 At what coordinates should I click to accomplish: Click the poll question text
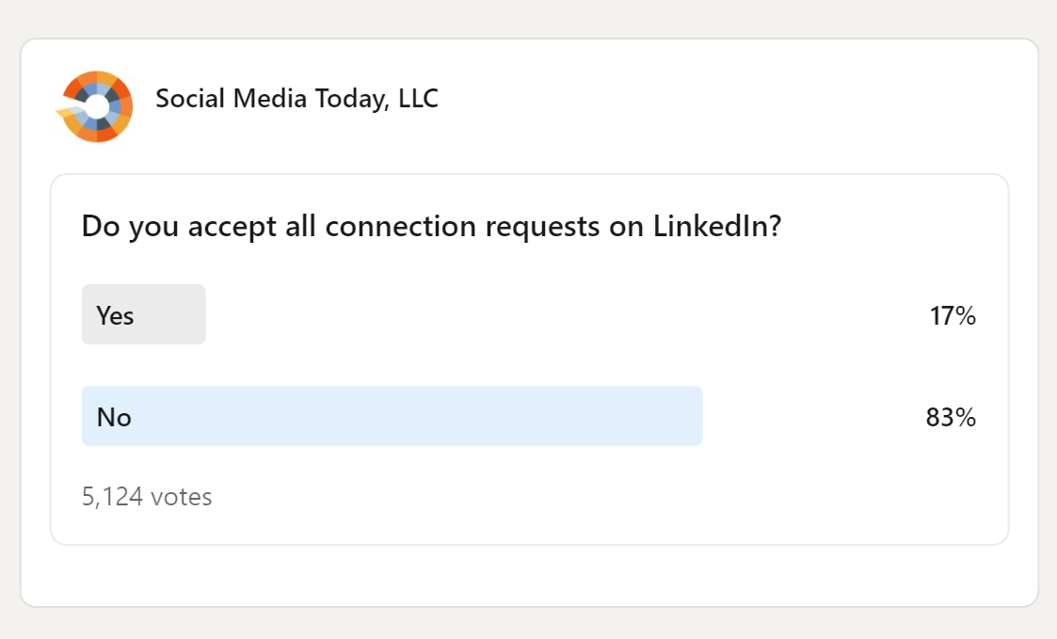(x=431, y=227)
